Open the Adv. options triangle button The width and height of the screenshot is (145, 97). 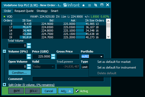coord(66,91)
